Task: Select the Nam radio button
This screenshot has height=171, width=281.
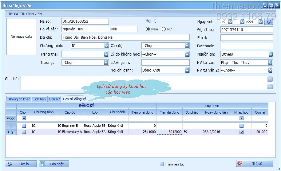Action: [x=148, y=29]
